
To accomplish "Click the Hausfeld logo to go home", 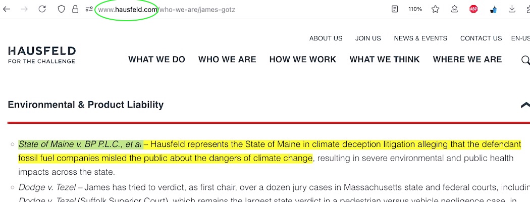I will click(x=42, y=55).
